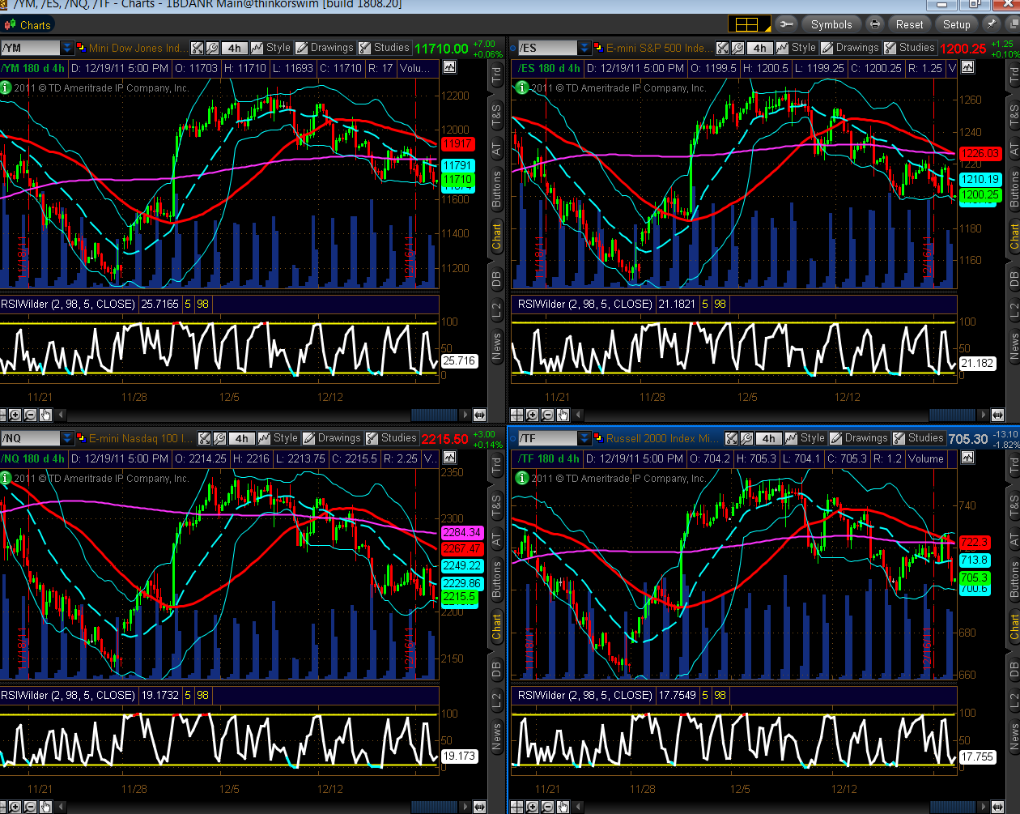This screenshot has height=814, width=1020.
Task: Toggle the T&S sidebar tab on /YM chart
Action: click(x=496, y=116)
